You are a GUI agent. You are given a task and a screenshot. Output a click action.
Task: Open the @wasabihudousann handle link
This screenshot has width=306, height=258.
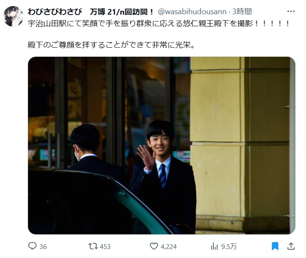click(192, 12)
